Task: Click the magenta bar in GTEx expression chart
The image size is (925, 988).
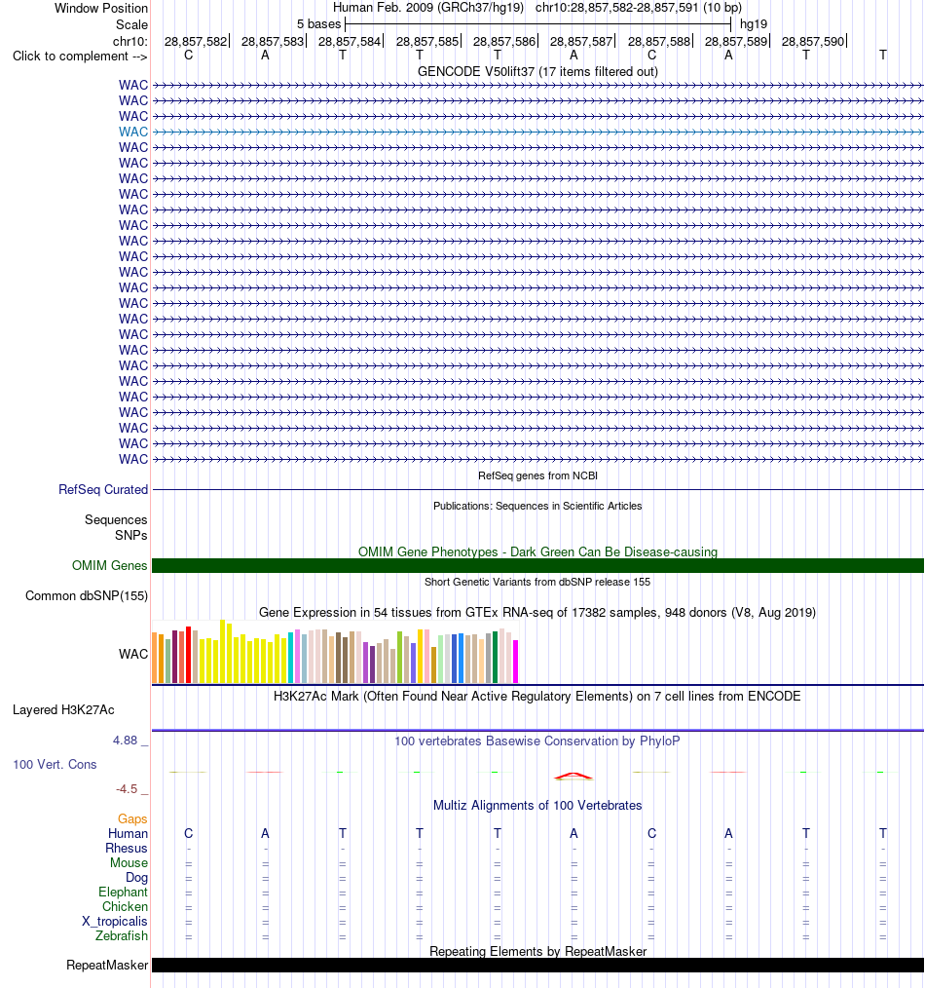Action: pyautogui.click(x=516, y=662)
